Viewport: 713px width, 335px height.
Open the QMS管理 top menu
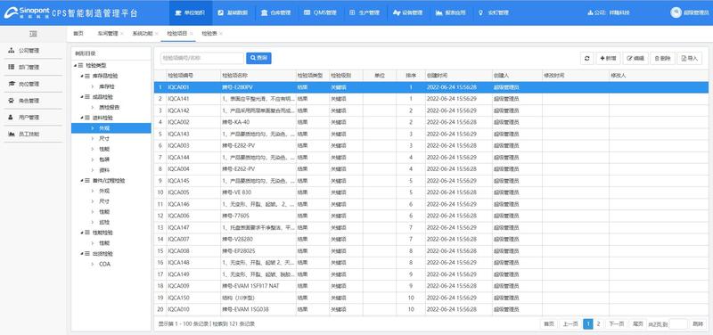320,12
